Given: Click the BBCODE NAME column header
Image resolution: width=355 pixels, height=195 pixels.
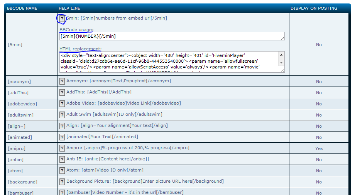Looking at the screenshot, I should click(22, 8).
